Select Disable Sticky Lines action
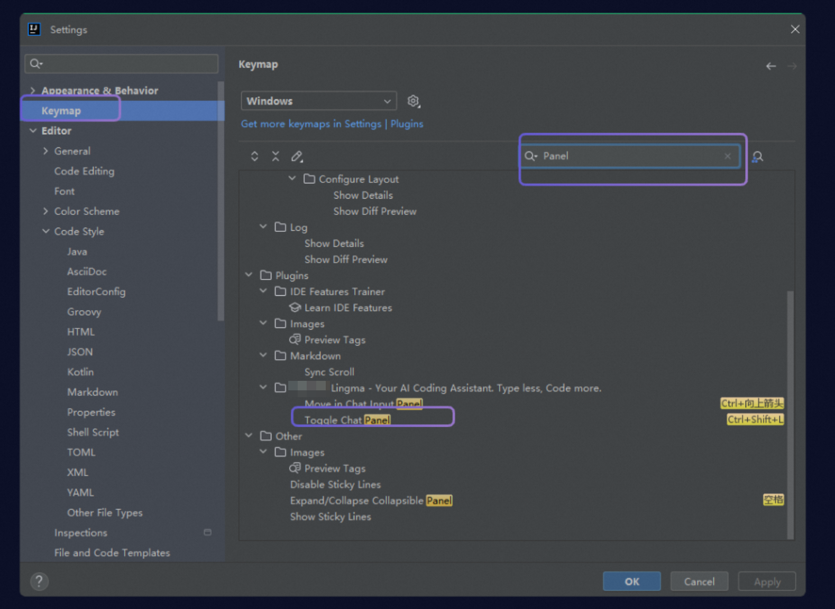Viewport: 835px width, 609px height. point(335,484)
